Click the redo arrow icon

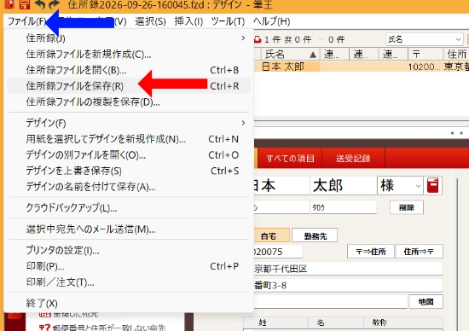[x=54, y=4]
